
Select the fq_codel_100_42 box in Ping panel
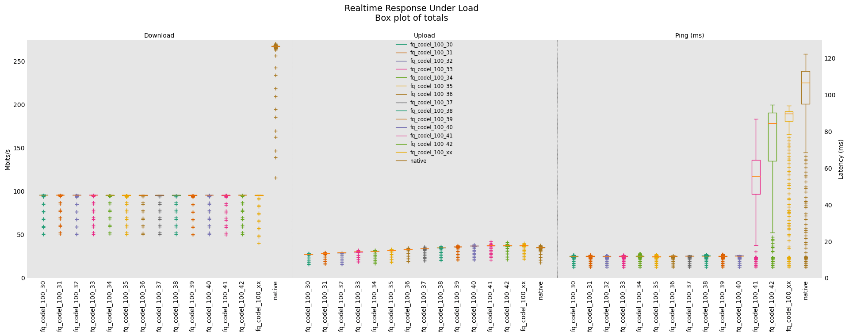[x=772, y=137]
